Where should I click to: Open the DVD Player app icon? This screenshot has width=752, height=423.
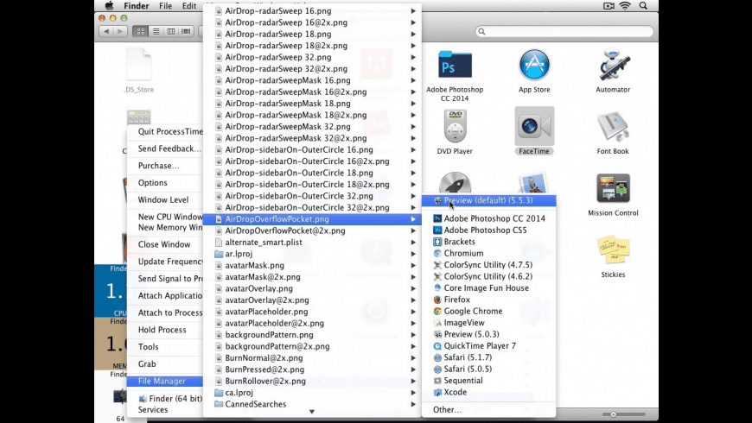coord(455,126)
